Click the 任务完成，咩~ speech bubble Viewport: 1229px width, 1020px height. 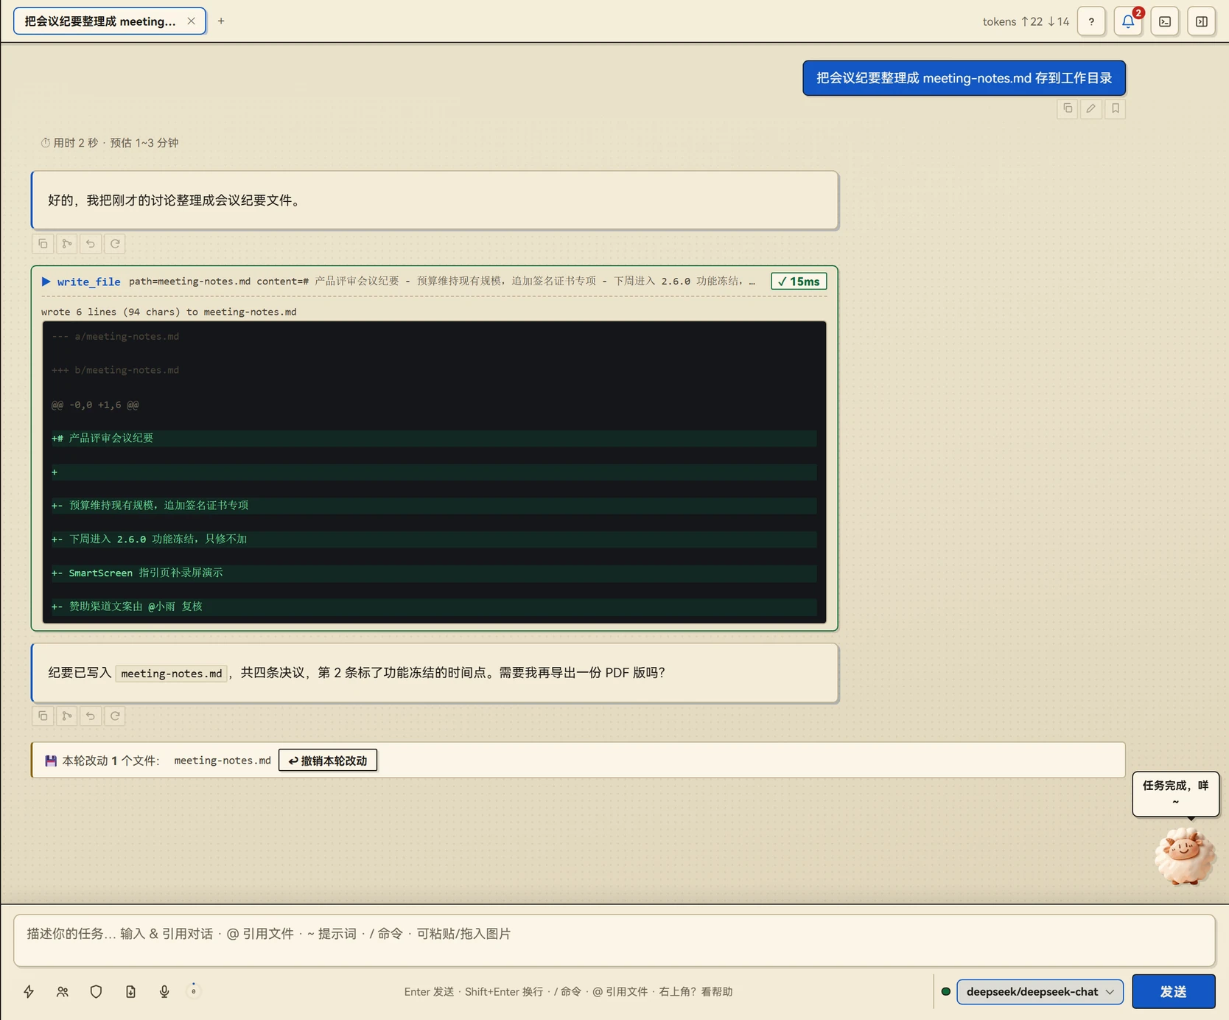pos(1175,794)
